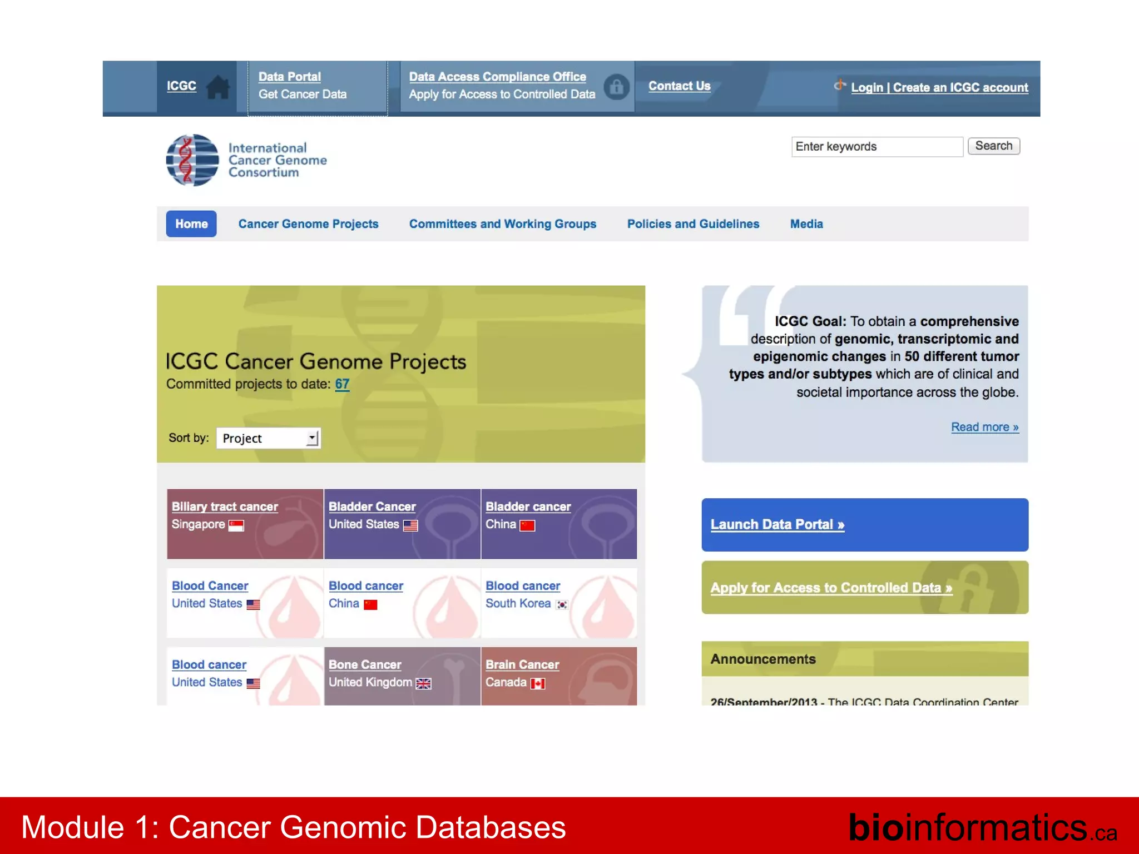The height and width of the screenshot is (854, 1139).
Task: Click the Singapore flag under Biliary tract cancer
Action: coord(236,525)
